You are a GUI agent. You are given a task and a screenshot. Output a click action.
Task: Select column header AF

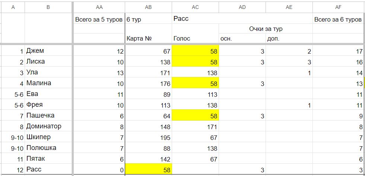point(338,7)
